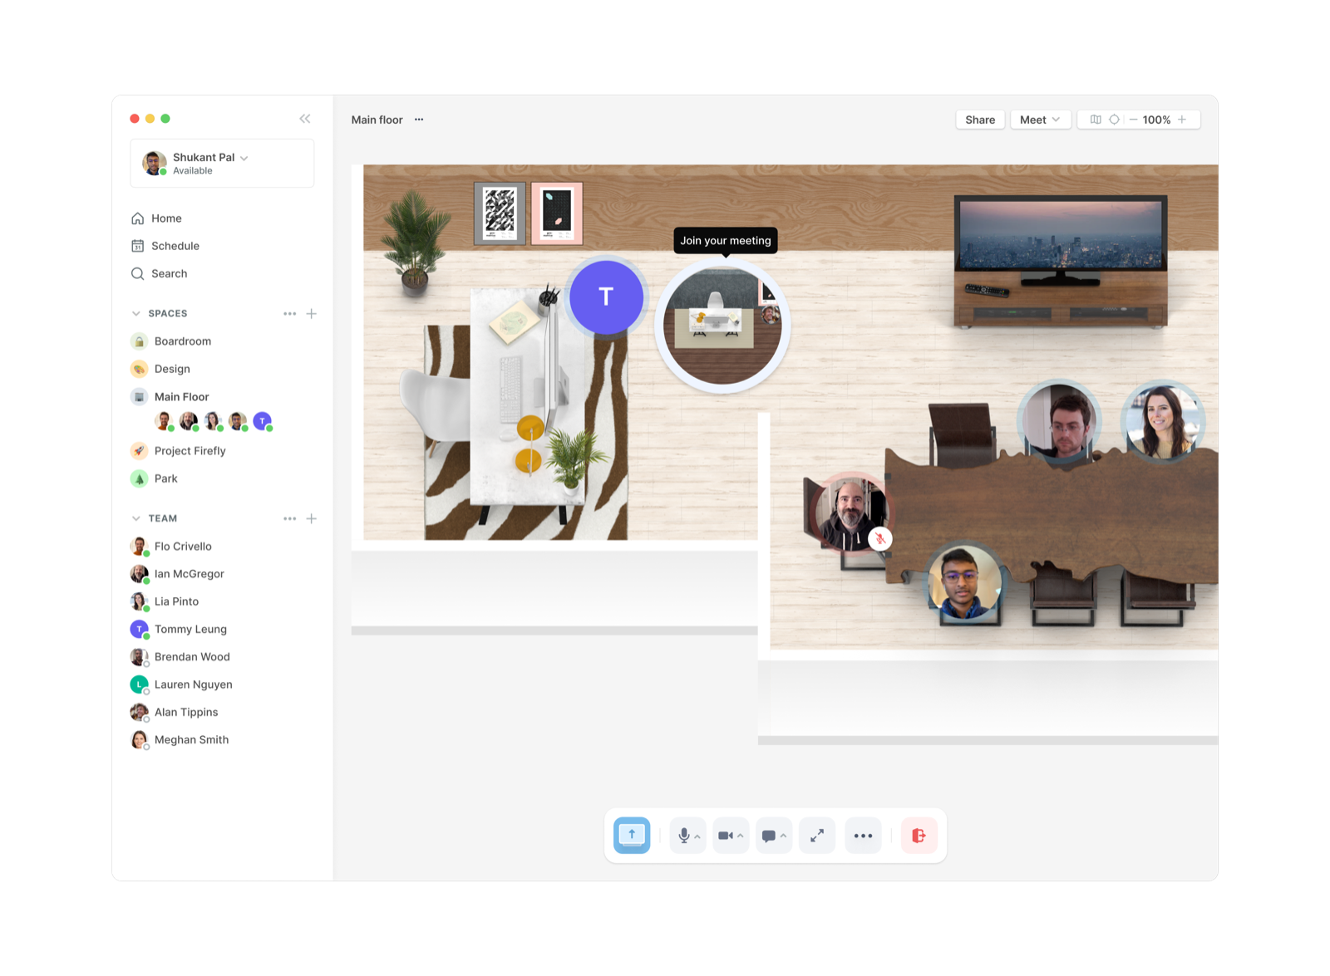Open the status menu under Shukant Pal
This screenshot has height=976, width=1330.
click(244, 157)
